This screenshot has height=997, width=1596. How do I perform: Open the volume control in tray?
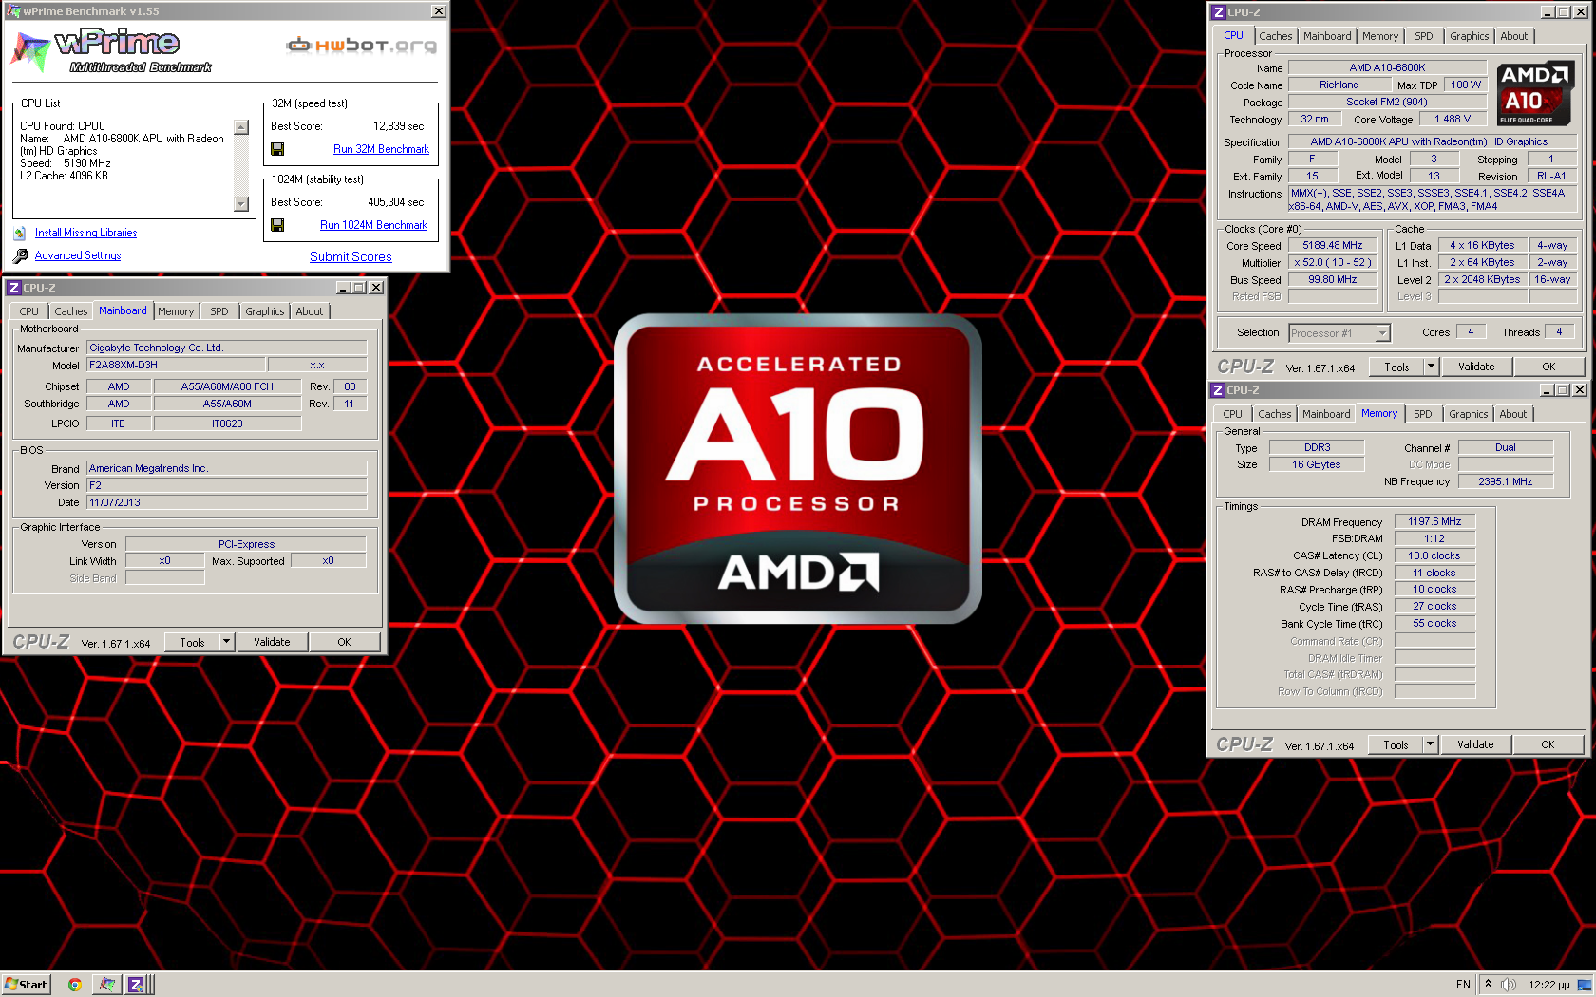tap(1508, 985)
